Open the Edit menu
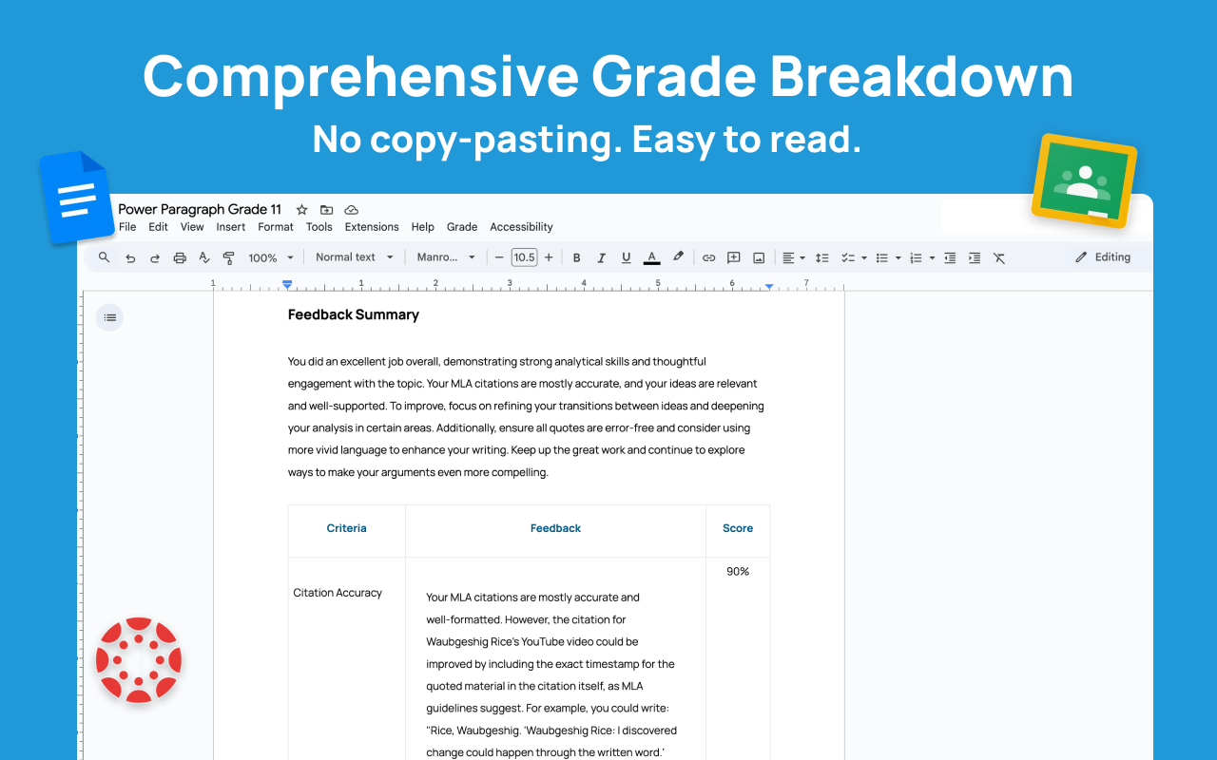This screenshot has height=760, width=1217. [159, 227]
